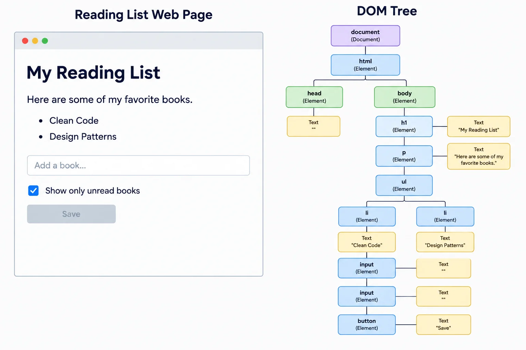This screenshot has width=526, height=350.
Task: Select the h1 element node
Action: (x=404, y=126)
